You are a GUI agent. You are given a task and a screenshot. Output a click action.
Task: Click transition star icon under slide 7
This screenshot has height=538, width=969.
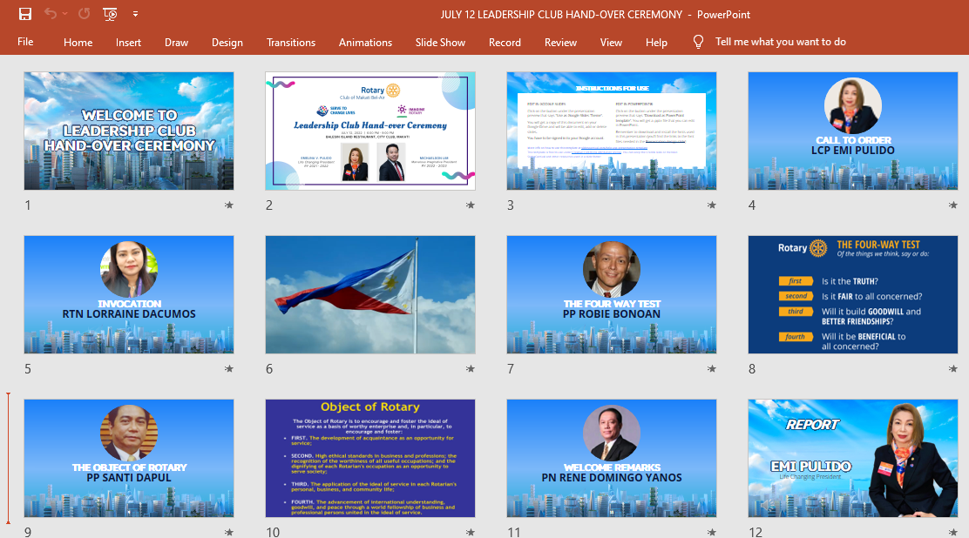(711, 369)
